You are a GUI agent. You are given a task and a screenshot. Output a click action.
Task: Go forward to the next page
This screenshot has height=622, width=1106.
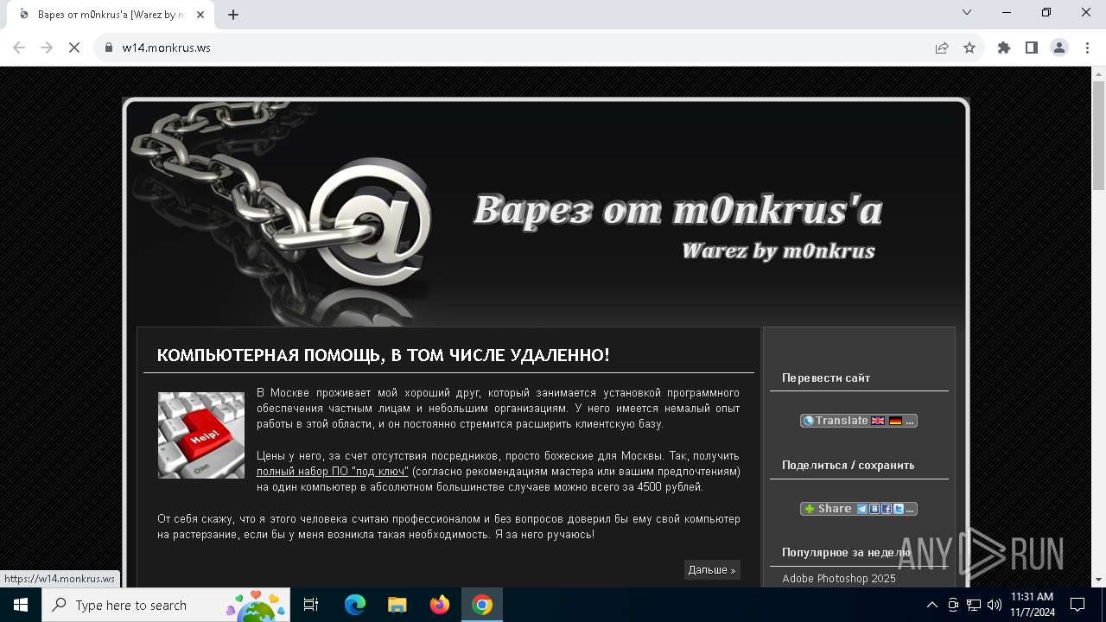[47, 48]
